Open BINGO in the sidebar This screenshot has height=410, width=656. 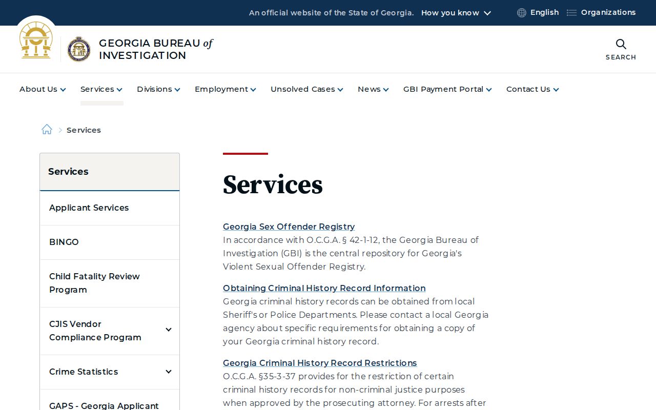click(x=110, y=242)
